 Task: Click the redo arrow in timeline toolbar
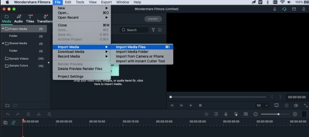coord(18,114)
